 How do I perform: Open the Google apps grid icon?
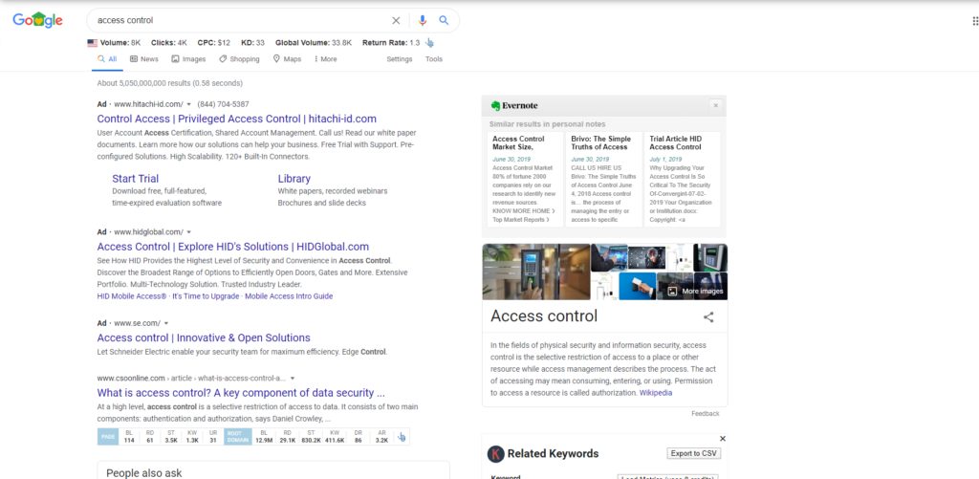(x=975, y=21)
